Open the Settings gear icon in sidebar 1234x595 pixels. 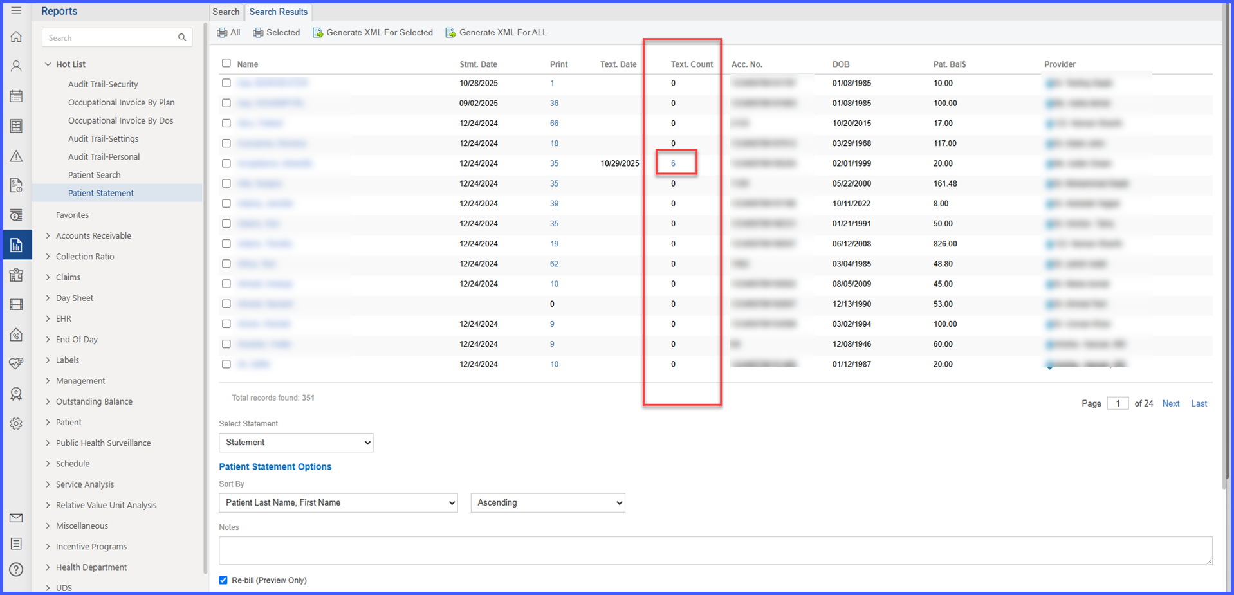16,423
